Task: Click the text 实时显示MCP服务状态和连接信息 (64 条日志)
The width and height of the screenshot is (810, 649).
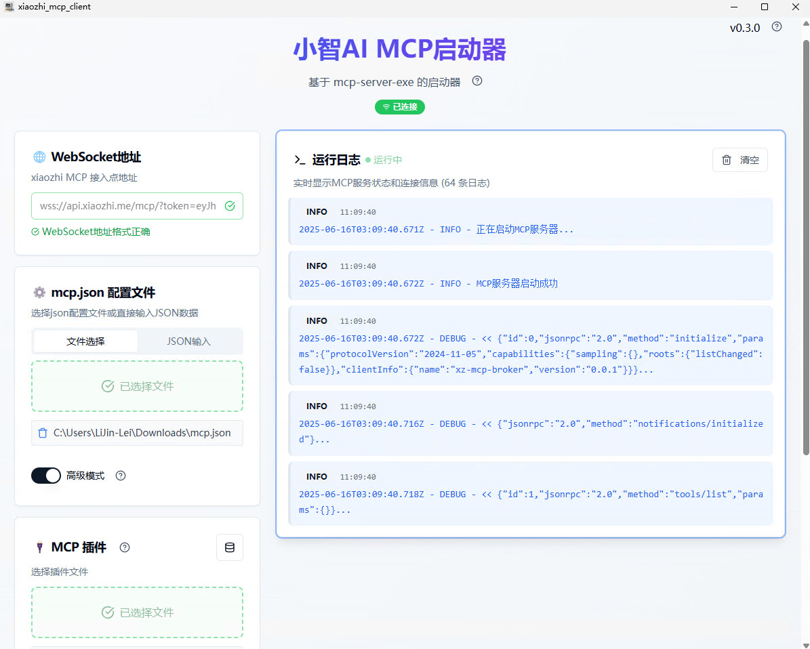Action: [392, 183]
